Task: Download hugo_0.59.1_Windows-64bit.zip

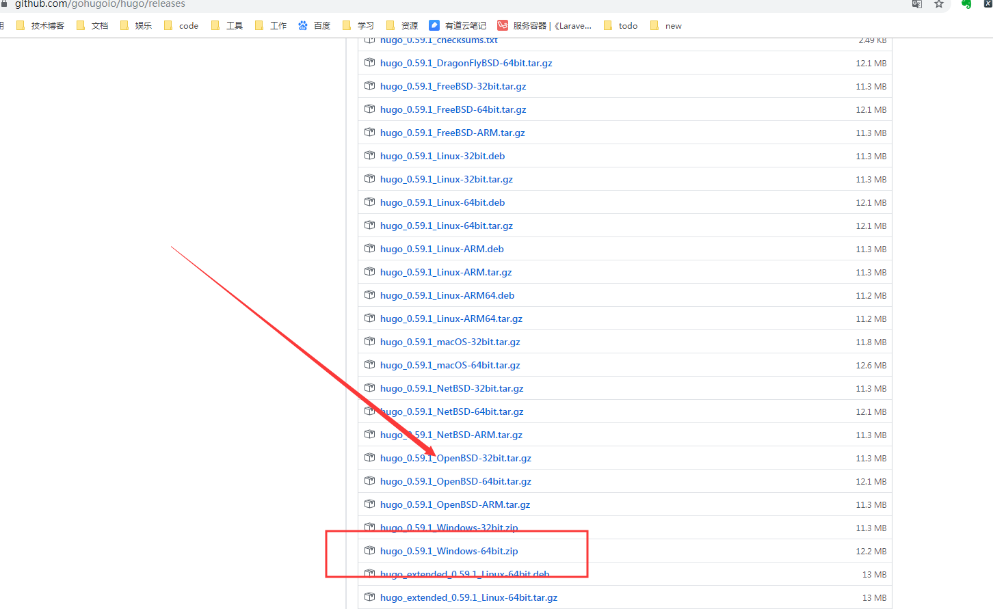Action: tap(449, 551)
